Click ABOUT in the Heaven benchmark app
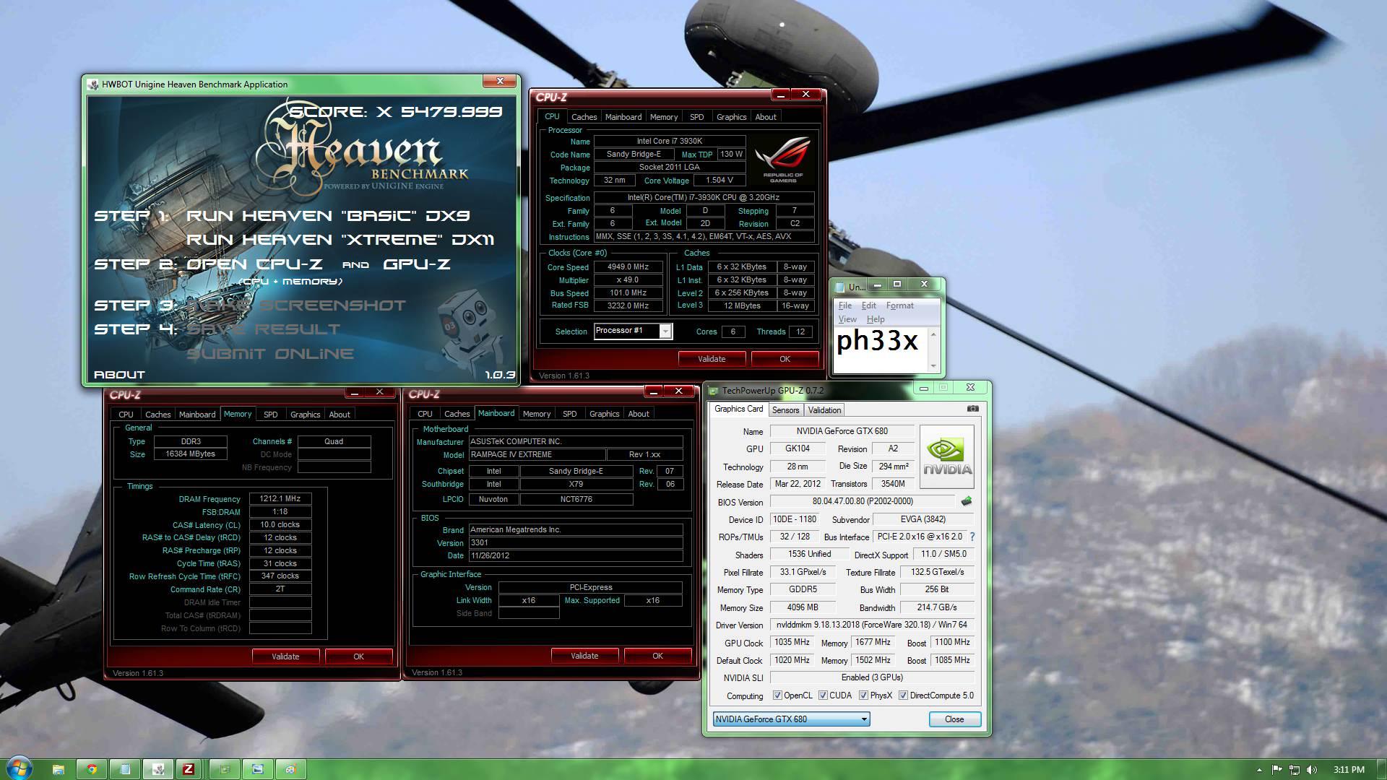 point(120,375)
